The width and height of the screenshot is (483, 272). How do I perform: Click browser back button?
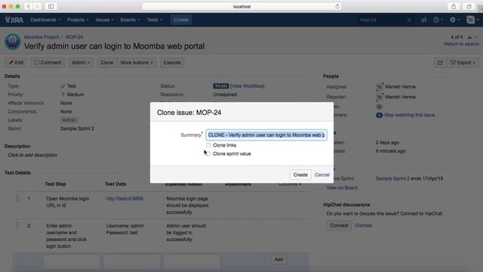click(x=29, y=7)
